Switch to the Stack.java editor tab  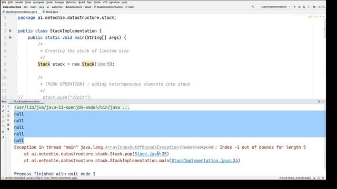(52, 12)
